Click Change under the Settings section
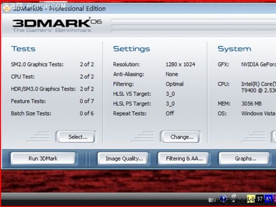Image resolution: width=276 pixels, height=207 pixels. [181, 137]
